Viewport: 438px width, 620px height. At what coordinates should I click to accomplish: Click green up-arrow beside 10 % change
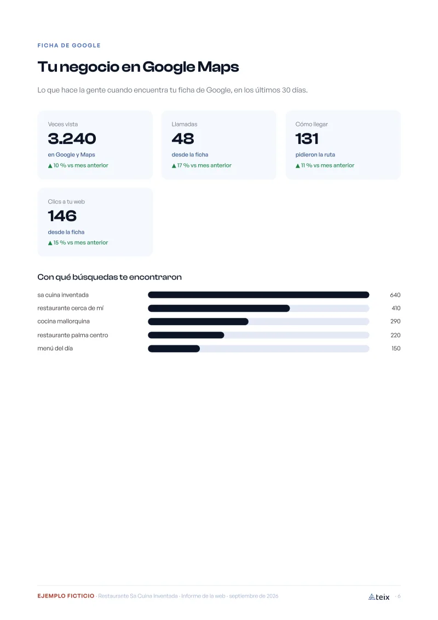tap(50, 166)
